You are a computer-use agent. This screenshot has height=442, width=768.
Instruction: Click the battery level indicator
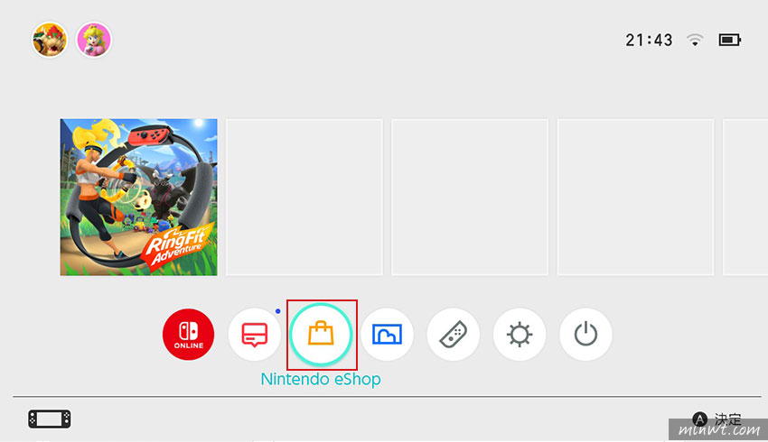coord(730,40)
